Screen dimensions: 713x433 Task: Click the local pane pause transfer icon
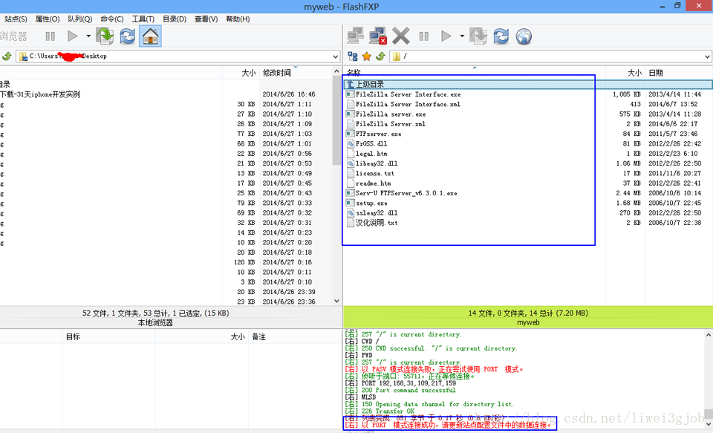pyautogui.click(x=50, y=36)
